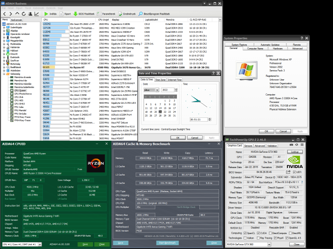Click the Up arrow in AIDA64 toolbar
Image resolution: width=333 pixels, height=249 pixels.
17,14
